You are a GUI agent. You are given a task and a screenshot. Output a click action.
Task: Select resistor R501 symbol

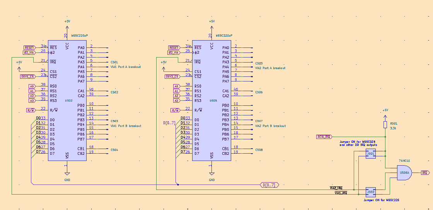click(x=385, y=124)
